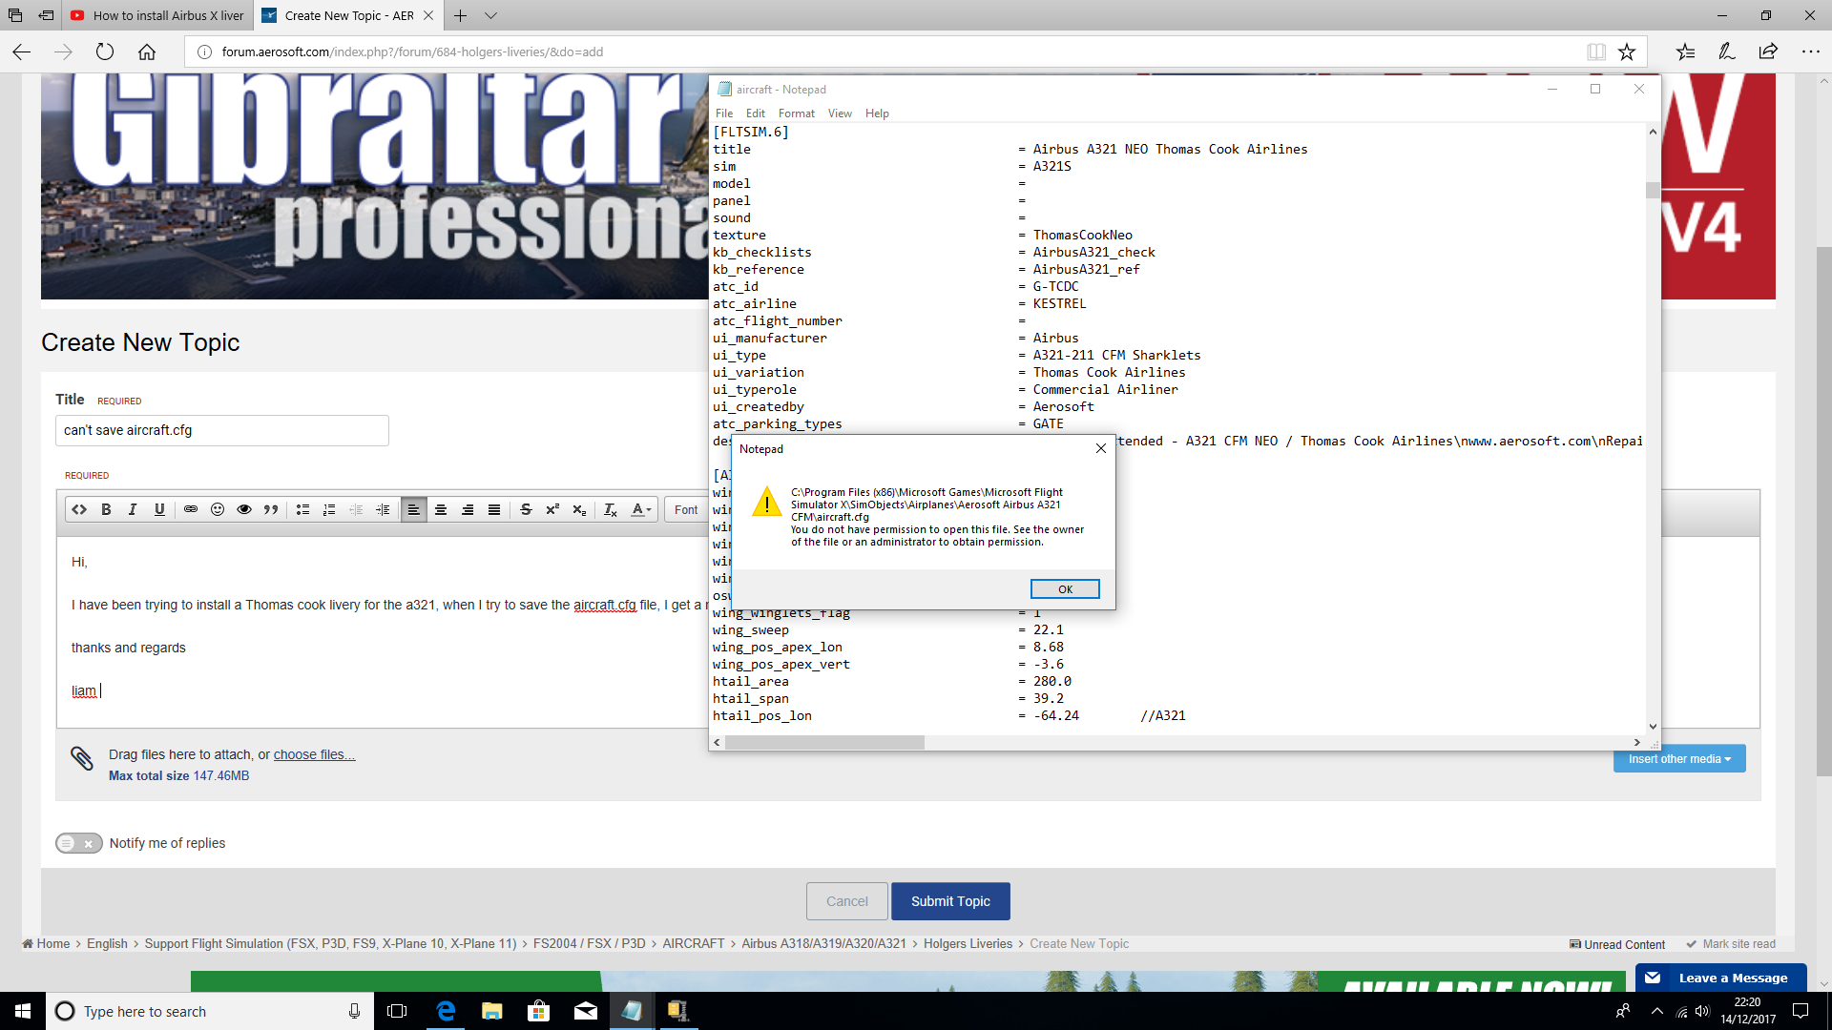Viewport: 1832px width, 1030px height.
Task: Align text right
Action: (468, 510)
